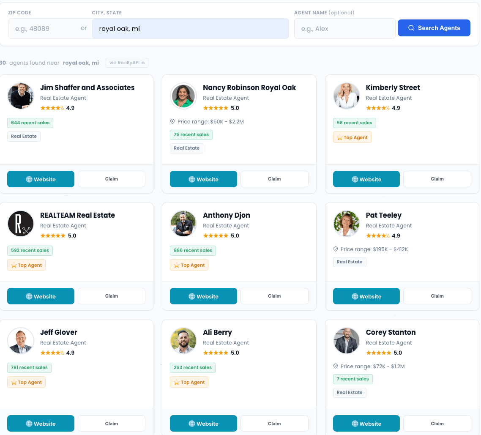Viewport: 481px width, 435px height.
Task: Open Anthony Djon's Website
Action: pyautogui.click(x=203, y=296)
